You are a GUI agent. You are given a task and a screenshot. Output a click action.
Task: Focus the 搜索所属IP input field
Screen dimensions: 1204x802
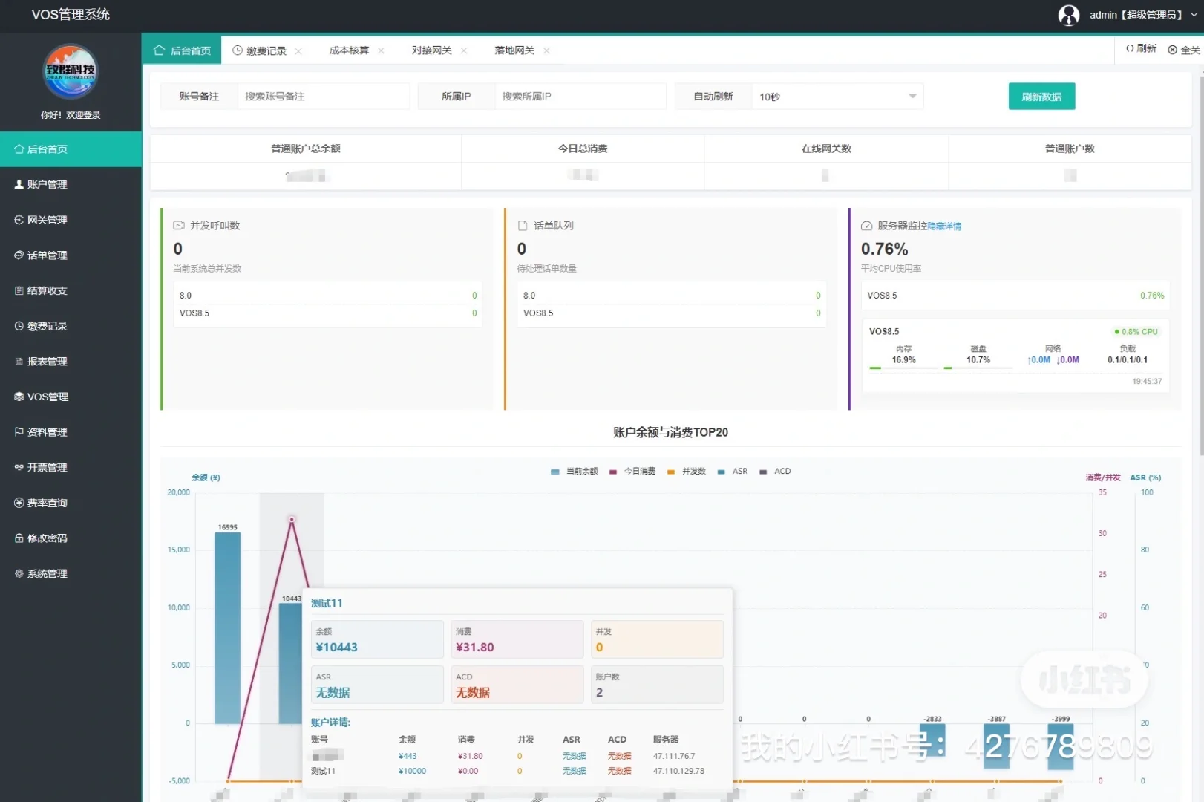click(x=580, y=97)
